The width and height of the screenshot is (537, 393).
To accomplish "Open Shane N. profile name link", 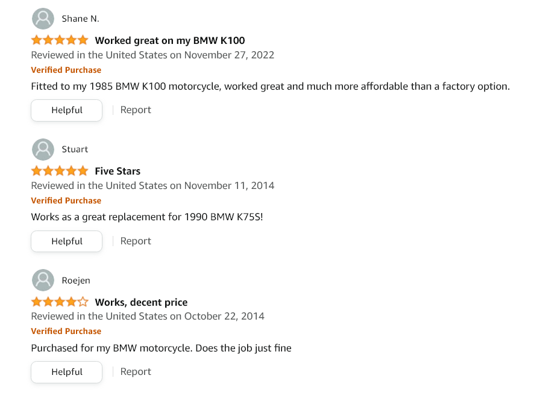I will pyautogui.click(x=81, y=19).
